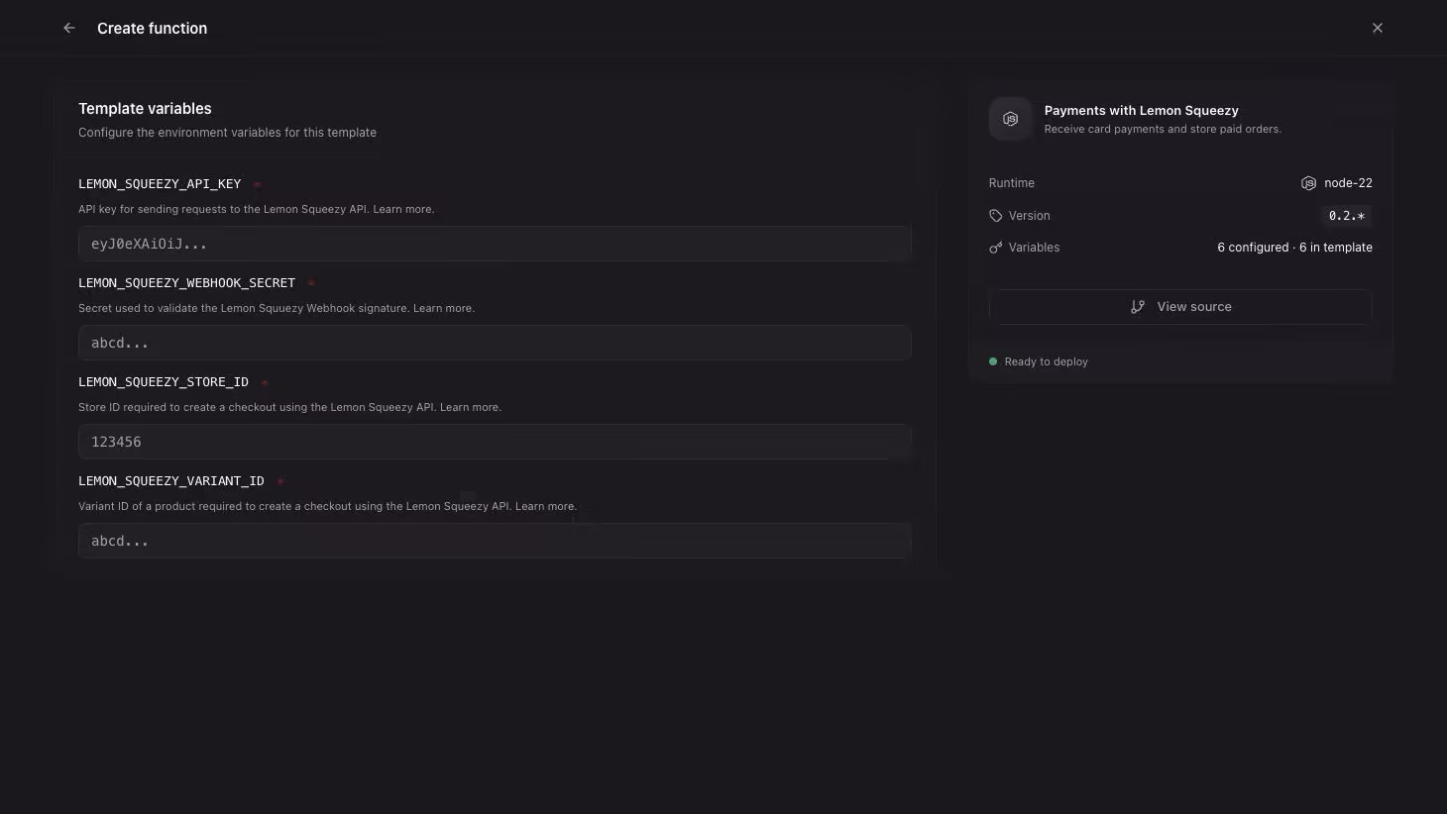Click the green Ready to deploy status dot
This screenshot has height=814, width=1447.
point(992,361)
